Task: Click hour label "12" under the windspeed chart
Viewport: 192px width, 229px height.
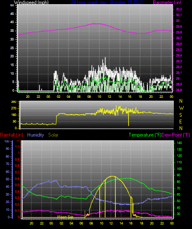Action: 109,97
